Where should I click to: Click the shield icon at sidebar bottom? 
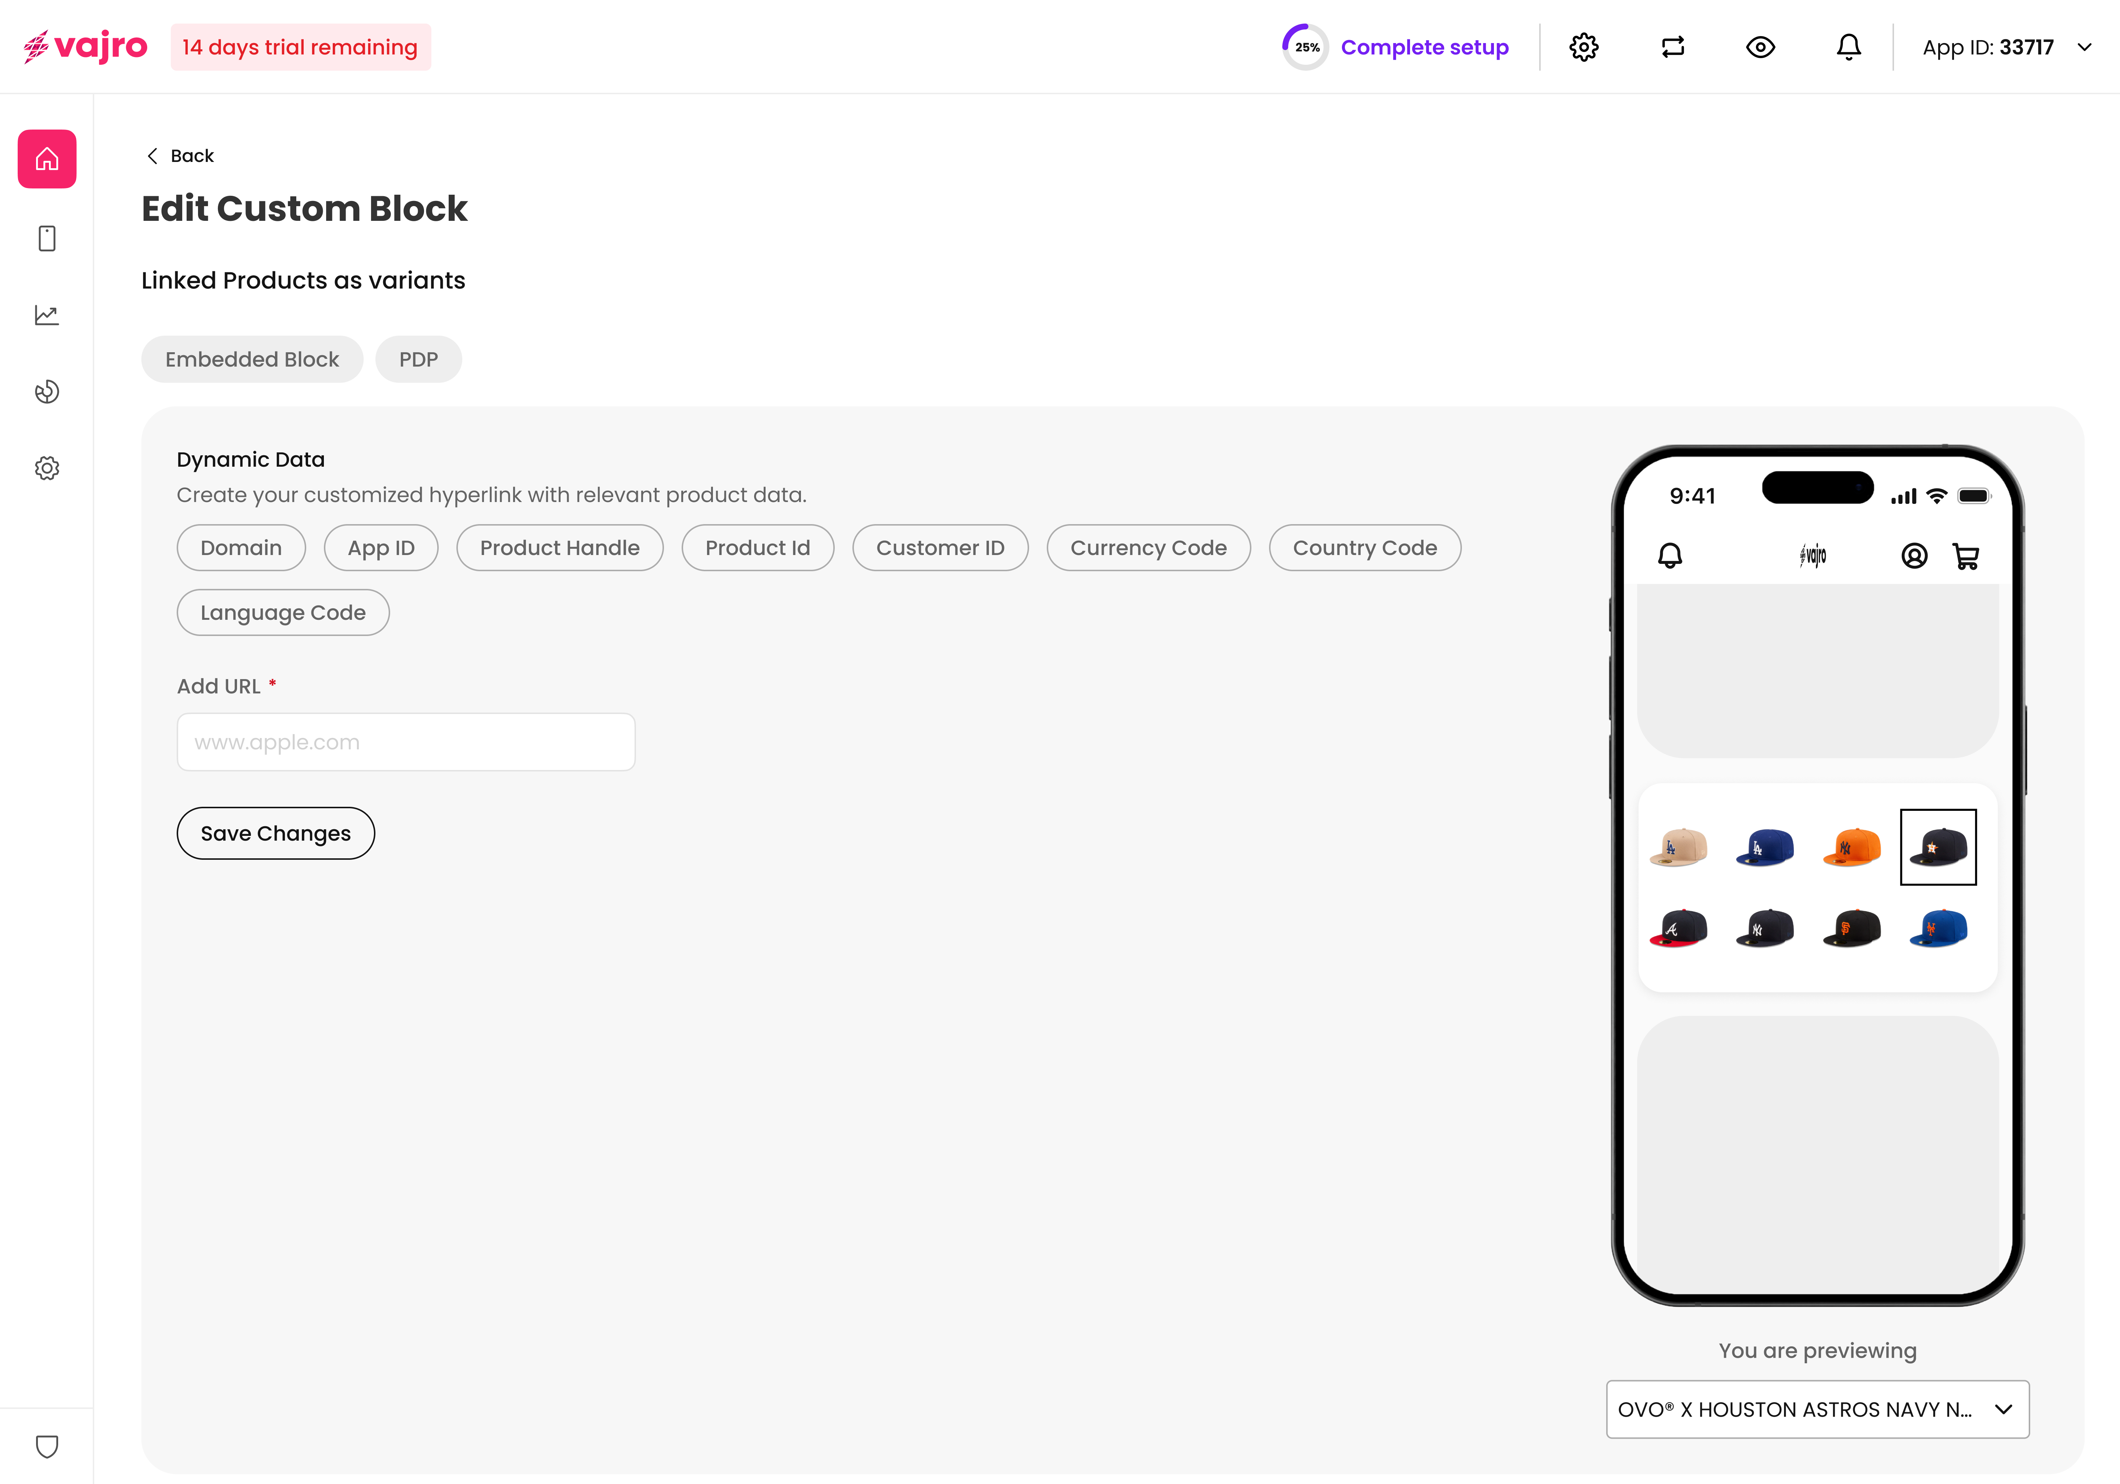coord(47,1446)
